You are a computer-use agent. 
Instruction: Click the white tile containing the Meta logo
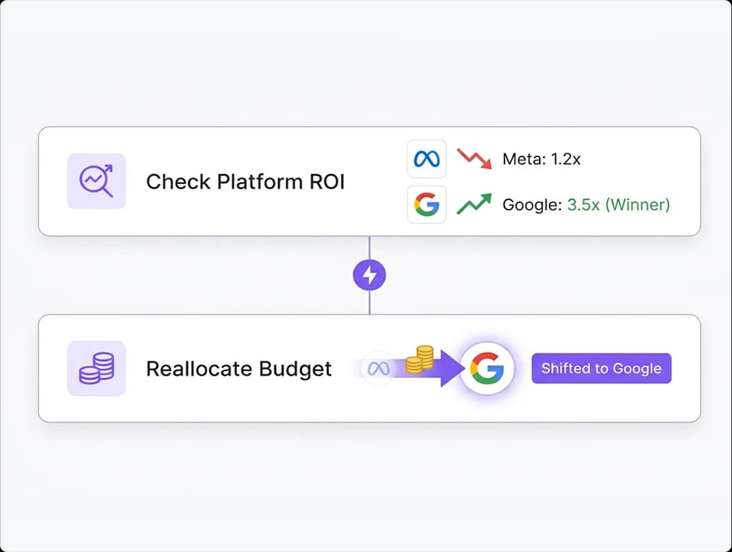point(426,159)
